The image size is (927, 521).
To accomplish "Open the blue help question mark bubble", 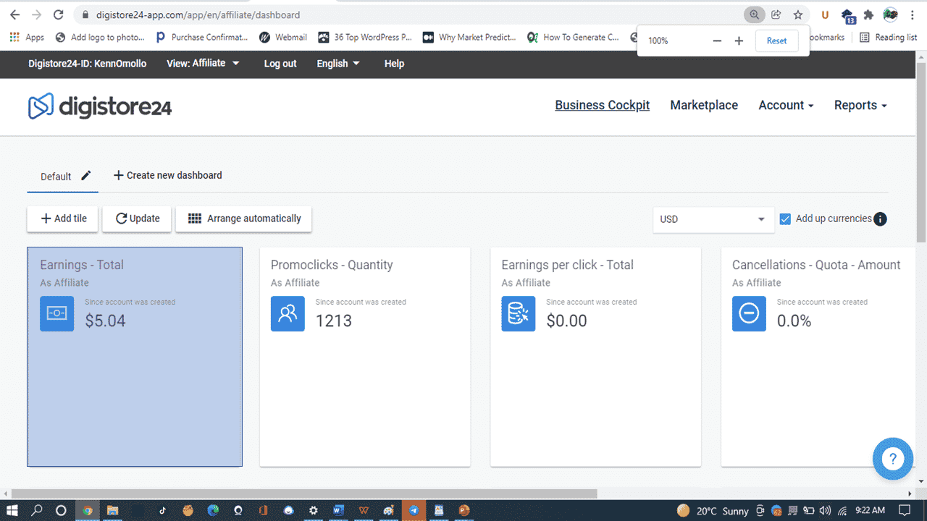I will click(x=893, y=458).
